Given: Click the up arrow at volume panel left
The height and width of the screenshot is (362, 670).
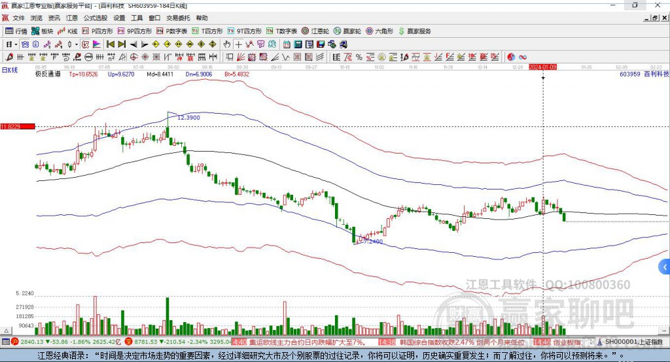Looking at the screenshot, I should [6, 331].
